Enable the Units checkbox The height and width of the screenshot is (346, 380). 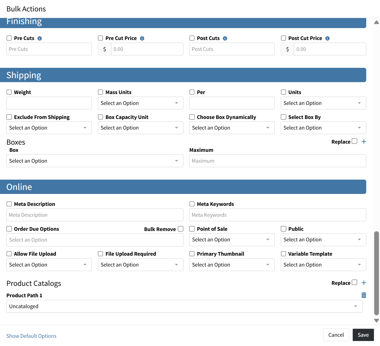pos(283,92)
